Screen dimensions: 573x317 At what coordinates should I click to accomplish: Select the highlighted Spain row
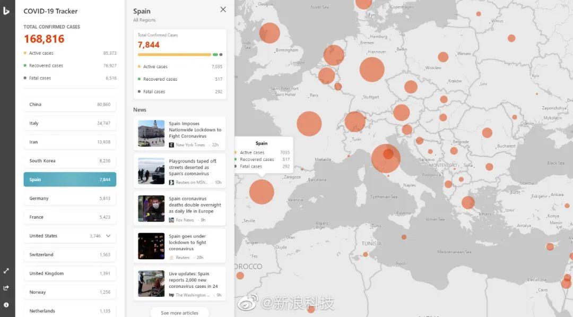click(70, 179)
